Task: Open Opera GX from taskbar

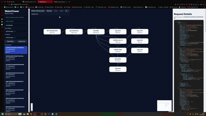Action: click(35, 114)
